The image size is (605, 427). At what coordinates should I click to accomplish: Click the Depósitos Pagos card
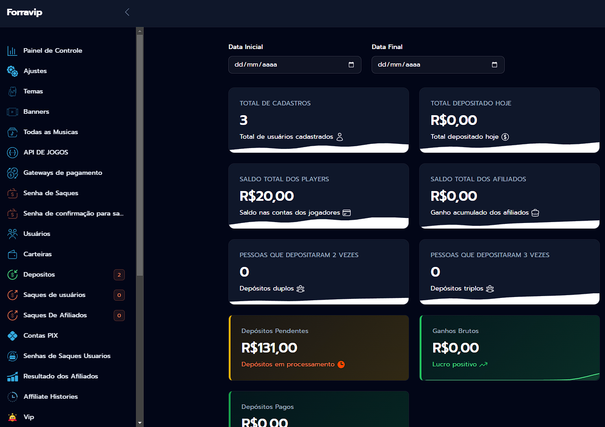click(x=319, y=409)
